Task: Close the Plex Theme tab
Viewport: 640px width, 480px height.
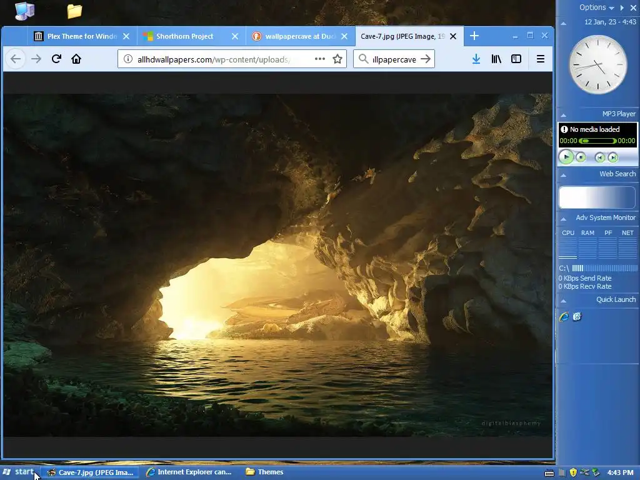Action: [x=126, y=36]
